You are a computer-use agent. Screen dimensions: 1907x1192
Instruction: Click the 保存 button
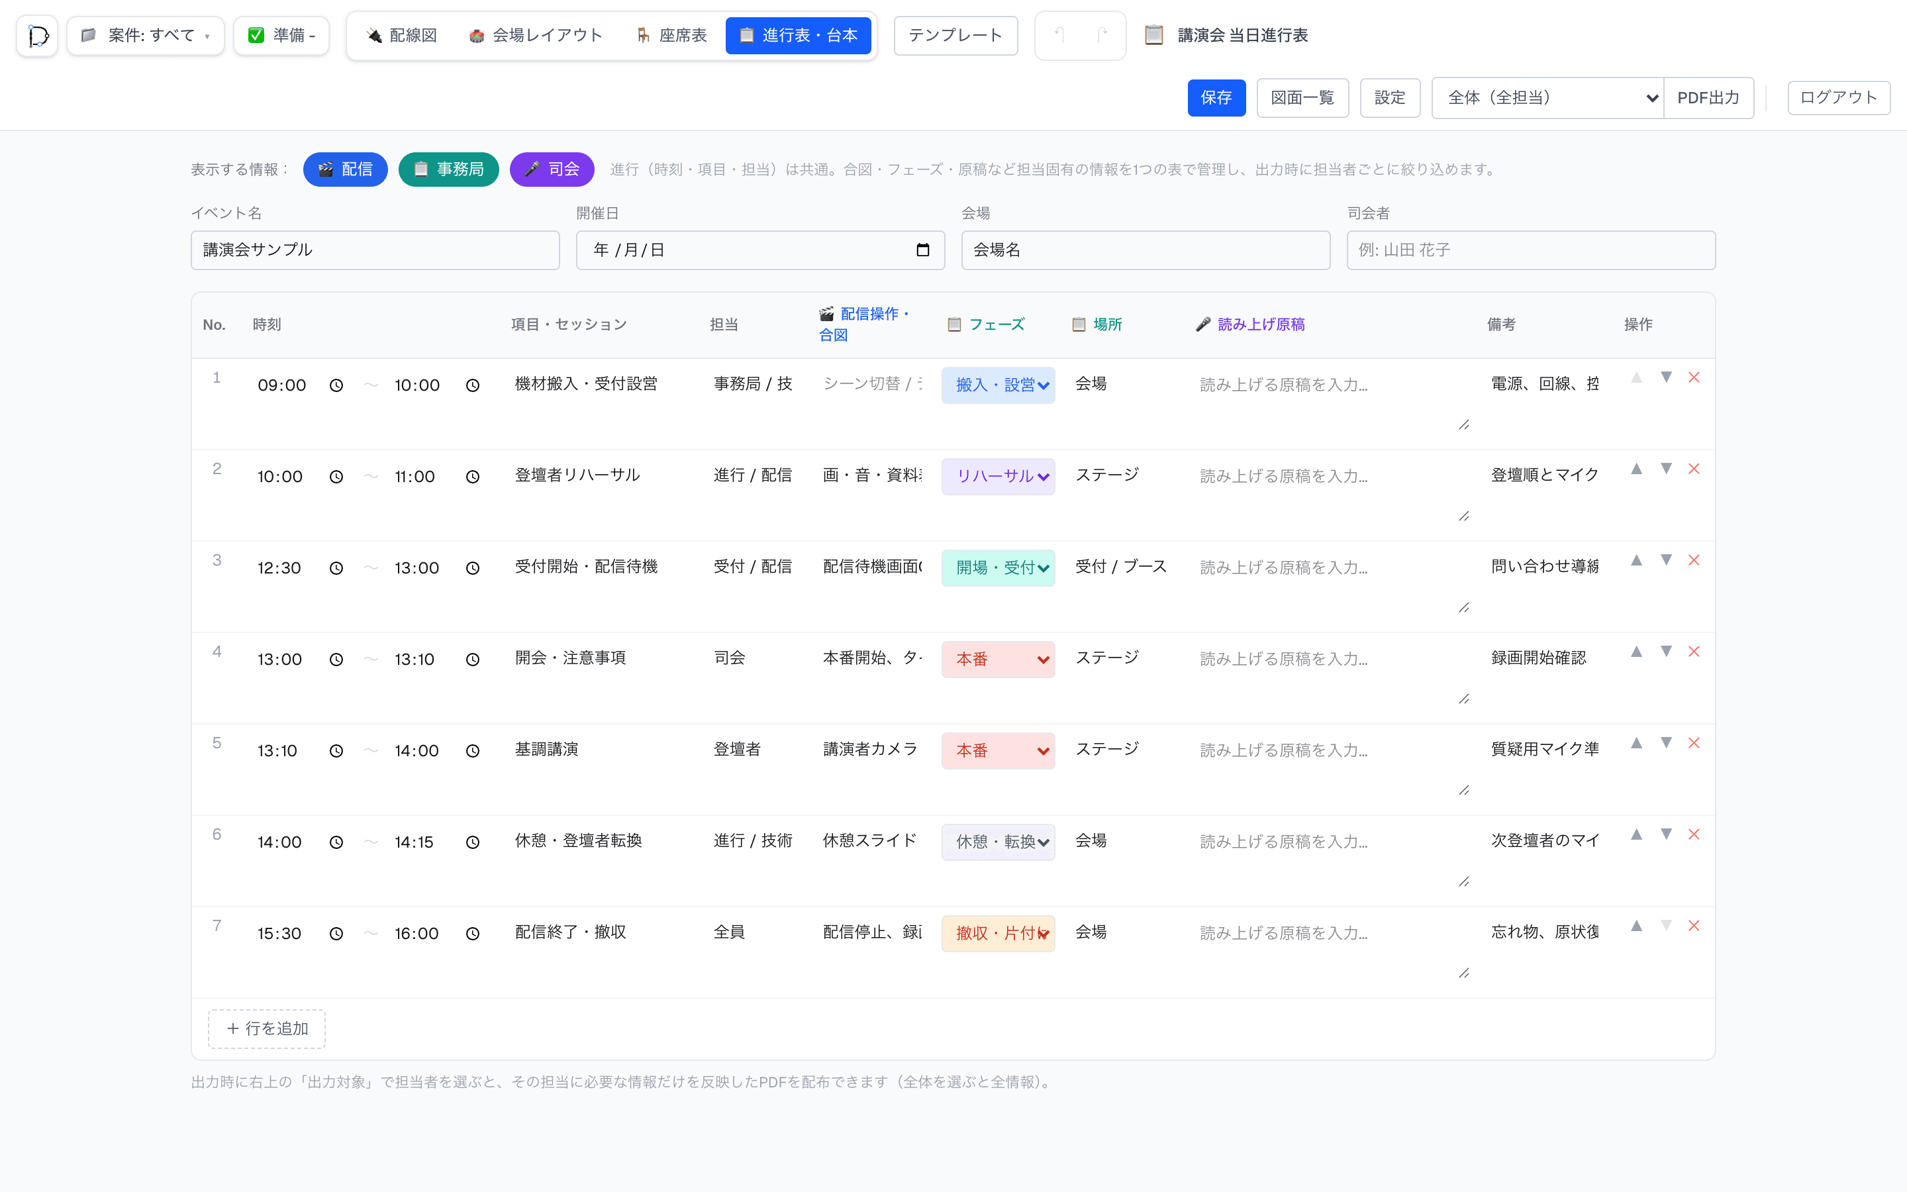(x=1216, y=98)
